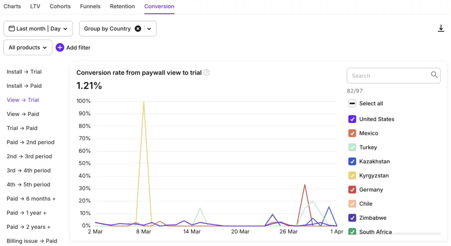The image size is (451, 246).
Task: Click the 1 Apr axis label
Action: [337, 231]
